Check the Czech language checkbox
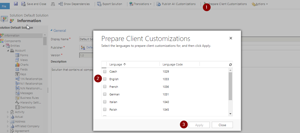This screenshot has height=133, width=300. [105, 71]
